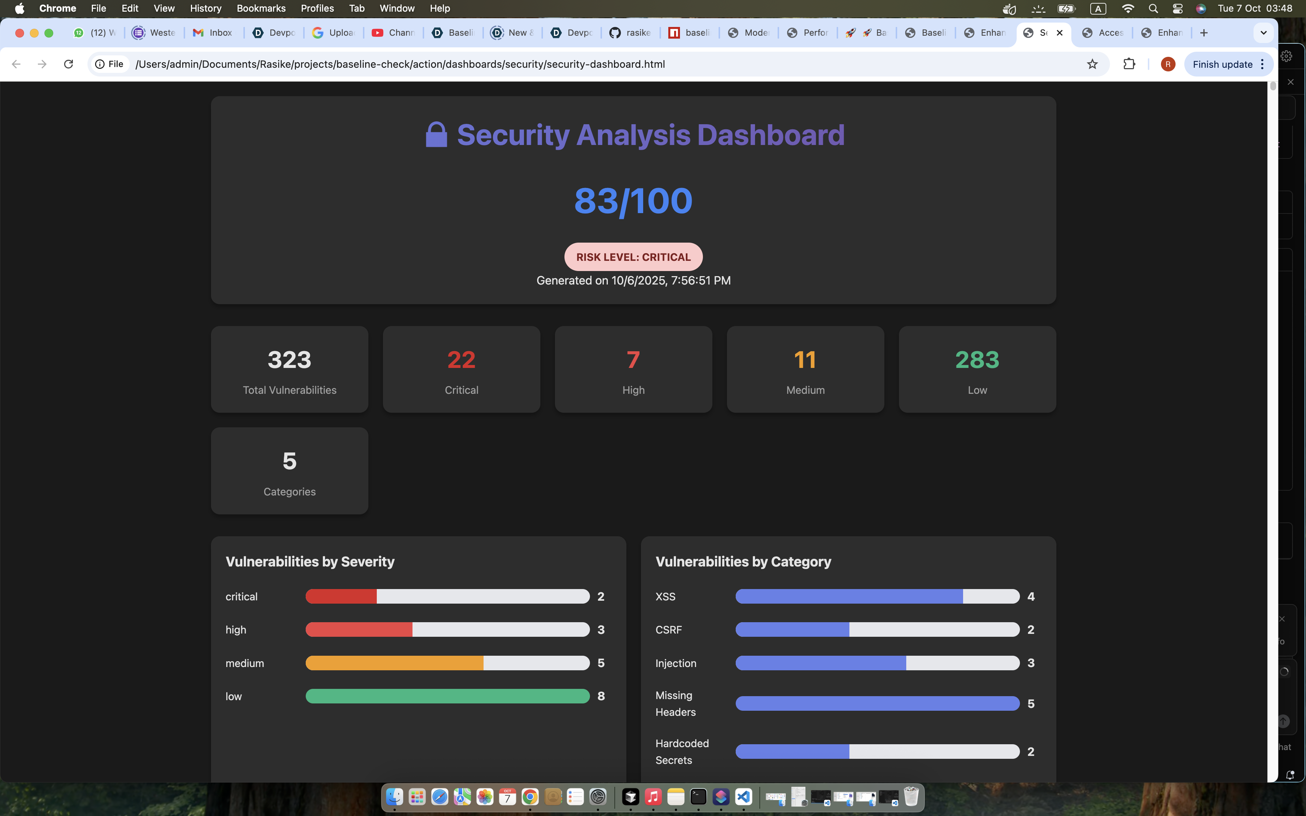Viewport: 1306px width, 816px height.
Task: Open a new tab with plus icon
Action: tap(1204, 33)
